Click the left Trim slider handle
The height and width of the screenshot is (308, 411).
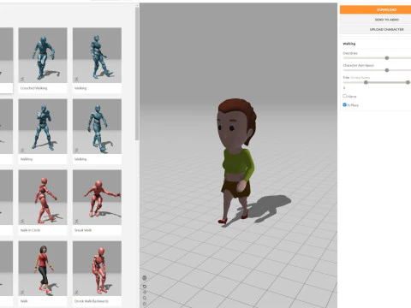coord(366,82)
